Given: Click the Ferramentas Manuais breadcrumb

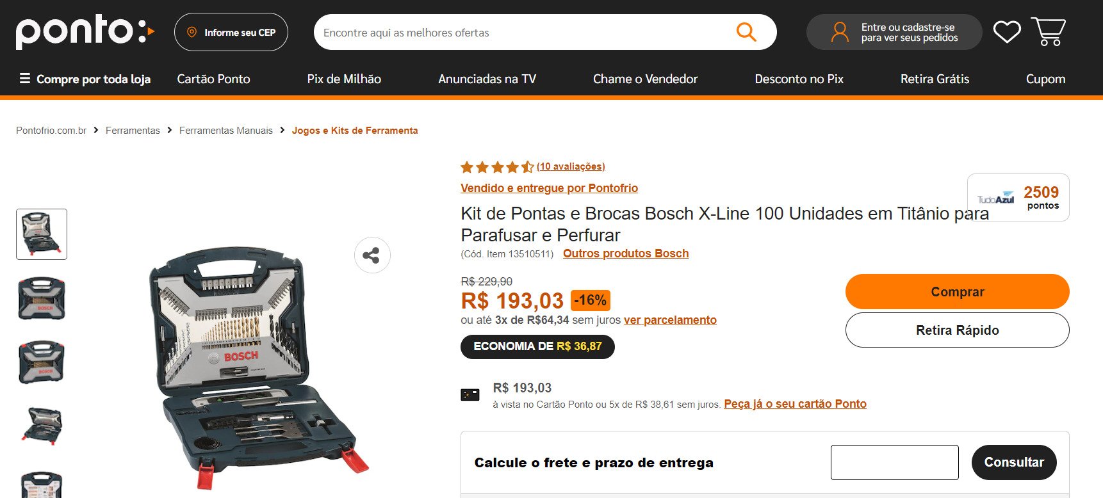Looking at the screenshot, I should pyautogui.click(x=226, y=131).
